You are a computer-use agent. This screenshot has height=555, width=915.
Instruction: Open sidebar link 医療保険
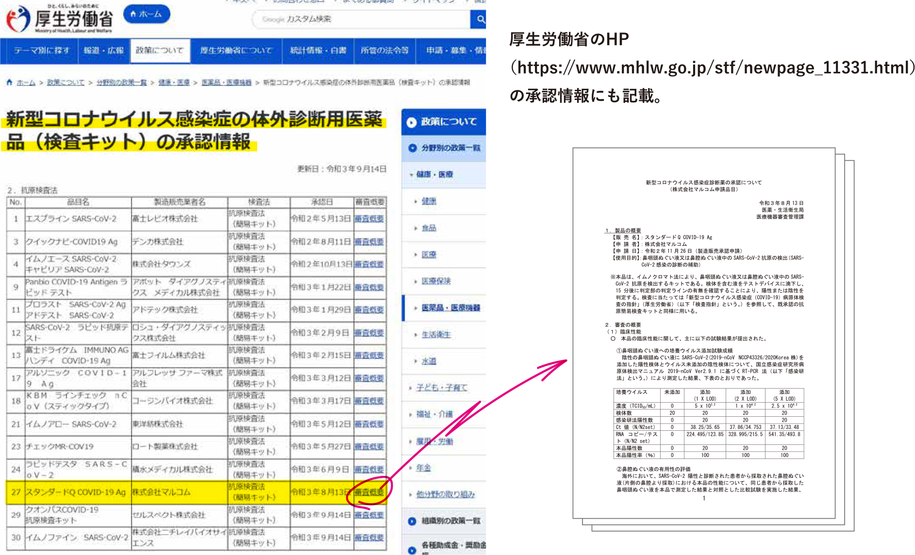[436, 281]
